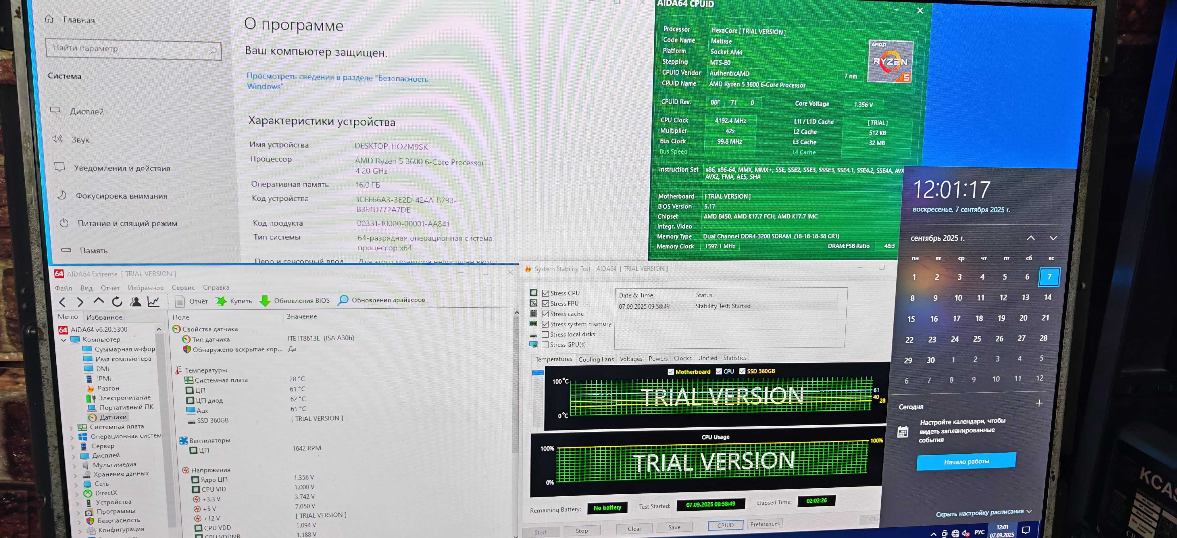Toggle SSD 360GB graph checkbox

point(742,371)
